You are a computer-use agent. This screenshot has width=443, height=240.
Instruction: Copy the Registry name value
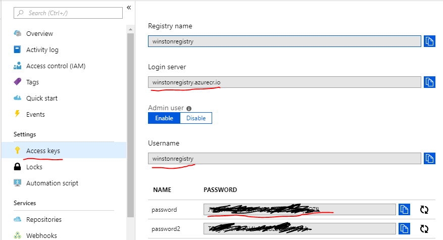429,41
